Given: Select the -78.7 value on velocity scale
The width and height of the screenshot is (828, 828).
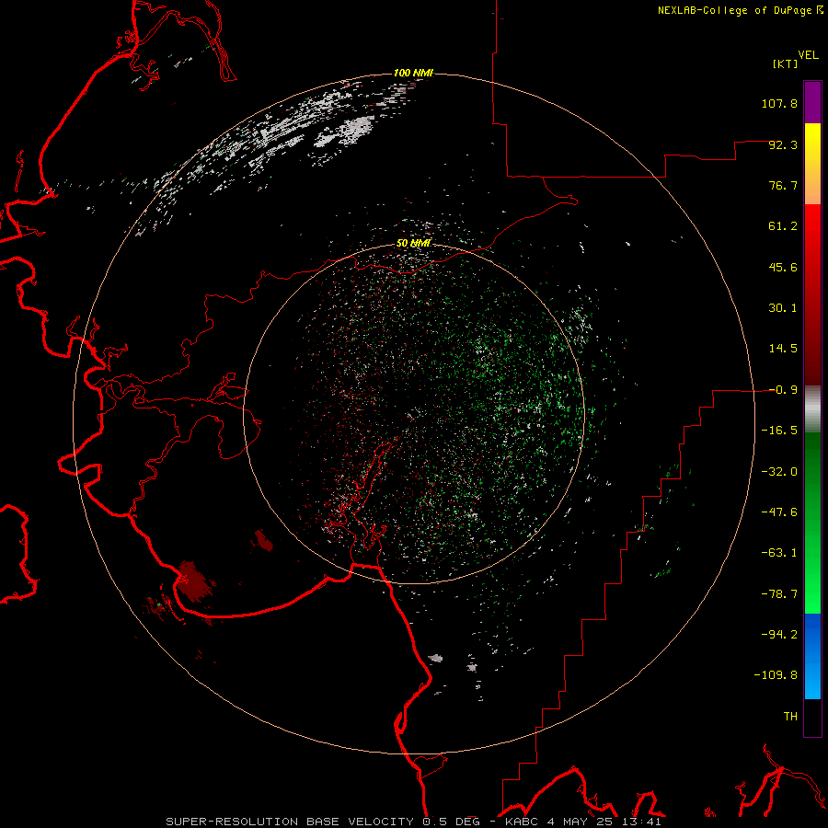Looking at the screenshot, I should (x=779, y=594).
